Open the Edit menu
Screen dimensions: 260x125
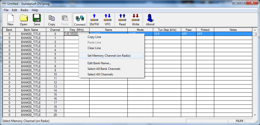click(x=15, y=10)
